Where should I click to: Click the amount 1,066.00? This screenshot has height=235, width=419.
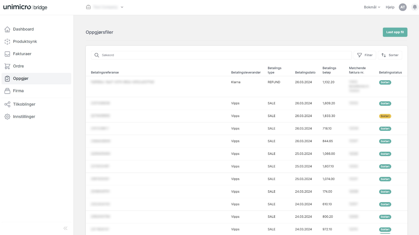pyautogui.click(x=329, y=154)
